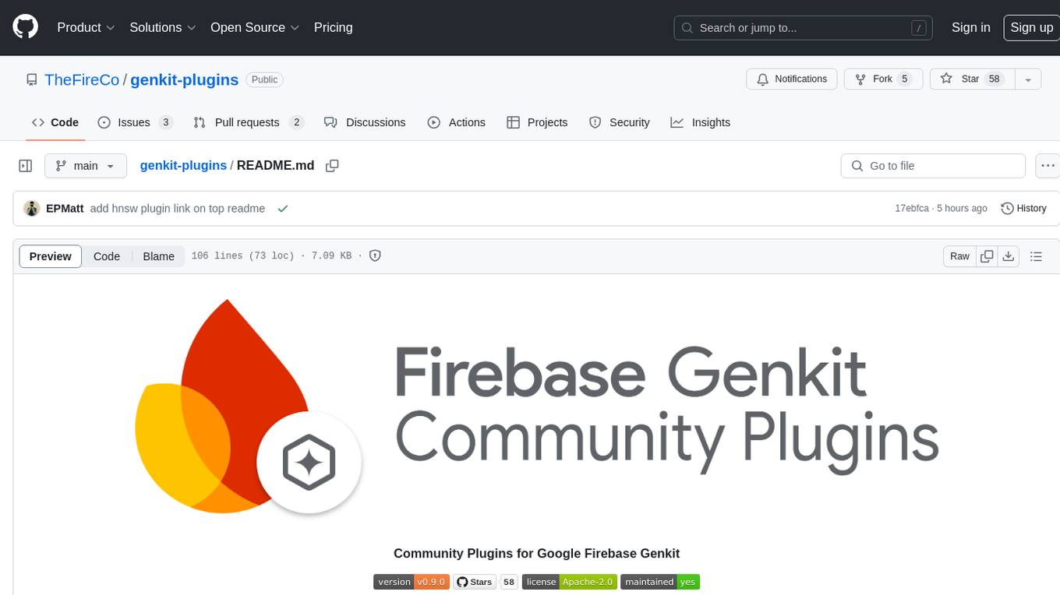Viewport: 1060px width, 595px height.
Task: Click the Notifications bell button
Action: click(x=792, y=79)
